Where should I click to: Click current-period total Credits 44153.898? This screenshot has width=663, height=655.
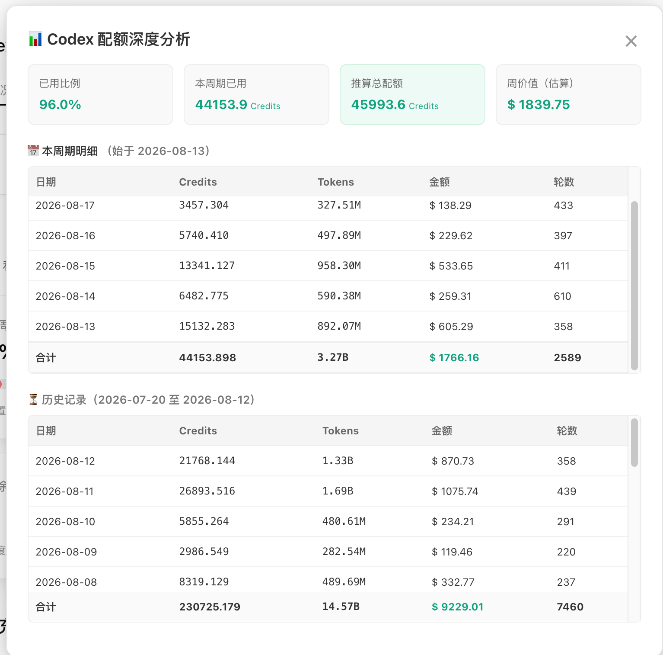[207, 358]
